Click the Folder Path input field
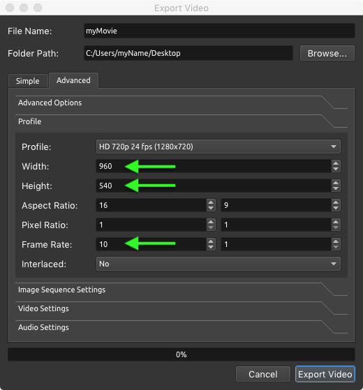This screenshot has height=390, width=363. (x=188, y=53)
